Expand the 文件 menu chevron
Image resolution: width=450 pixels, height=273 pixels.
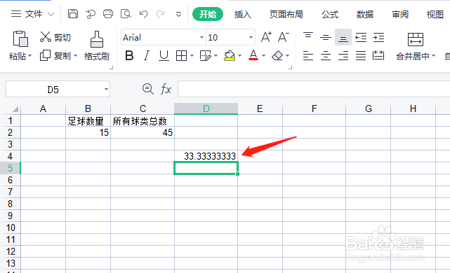pyautogui.click(x=51, y=14)
